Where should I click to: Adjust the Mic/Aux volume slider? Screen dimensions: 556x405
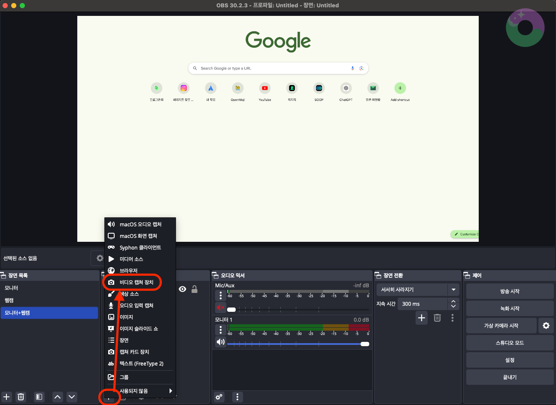pyautogui.click(x=298, y=309)
